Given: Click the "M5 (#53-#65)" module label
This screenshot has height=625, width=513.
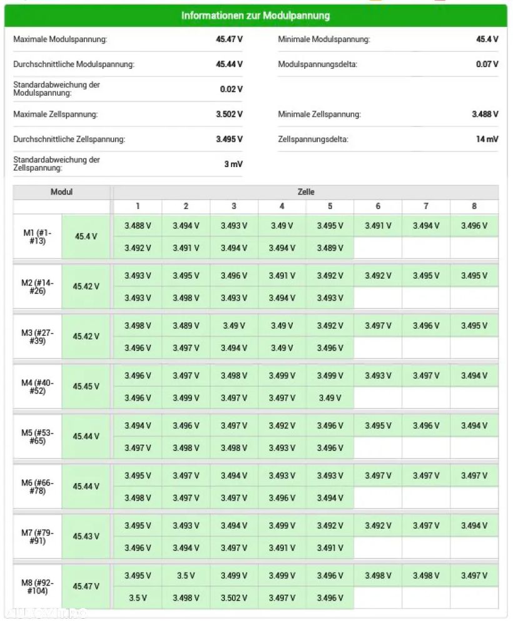Looking at the screenshot, I should 38,437.
